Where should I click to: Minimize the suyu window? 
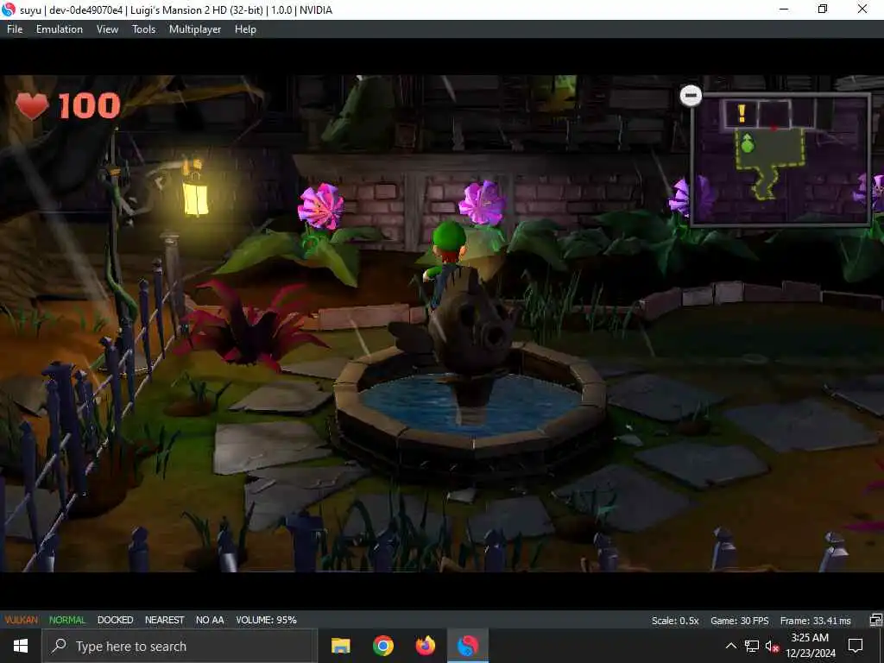pos(784,9)
